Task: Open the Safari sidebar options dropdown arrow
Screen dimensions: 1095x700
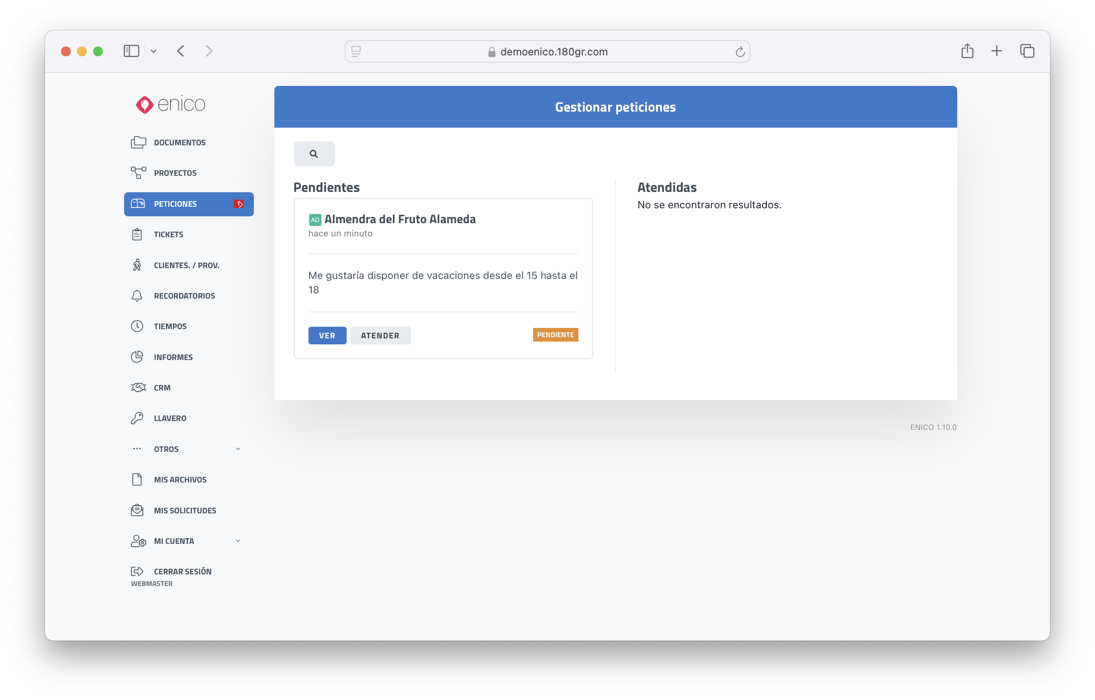Action: click(x=154, y=51)
